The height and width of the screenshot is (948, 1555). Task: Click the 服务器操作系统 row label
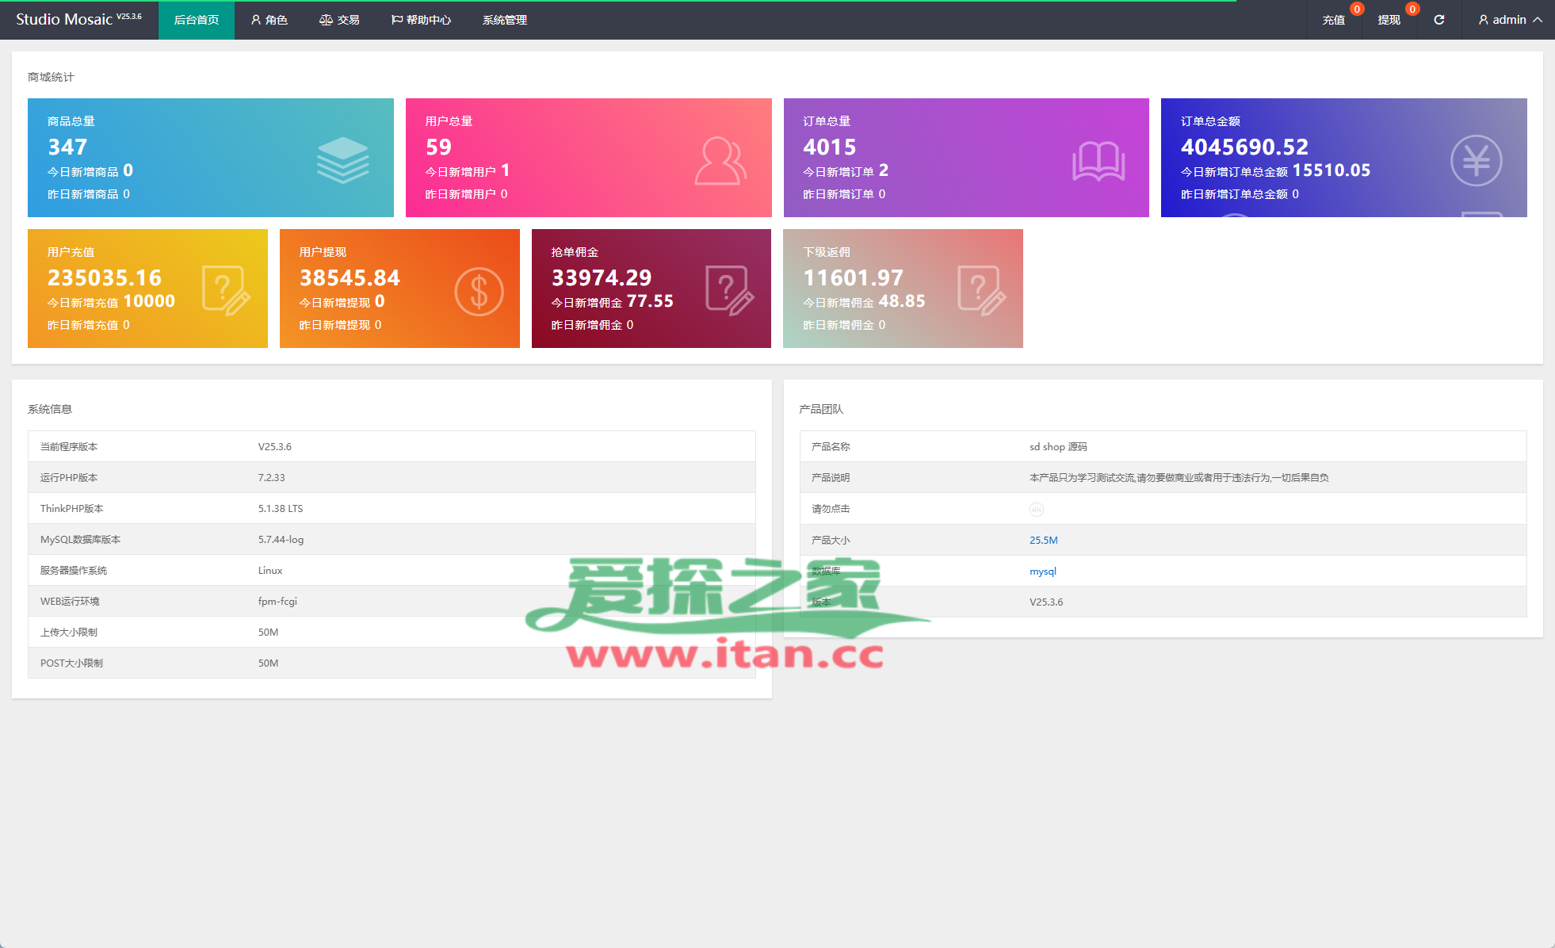(74, 570)
